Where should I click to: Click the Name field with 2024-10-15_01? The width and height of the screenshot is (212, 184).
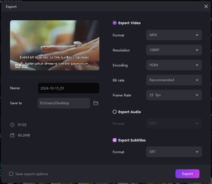[x=68, y=88]
